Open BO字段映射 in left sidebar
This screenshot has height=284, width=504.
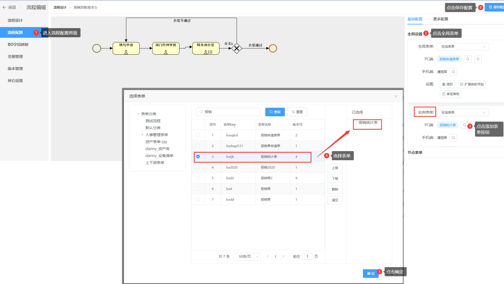(x=24, y=44)
